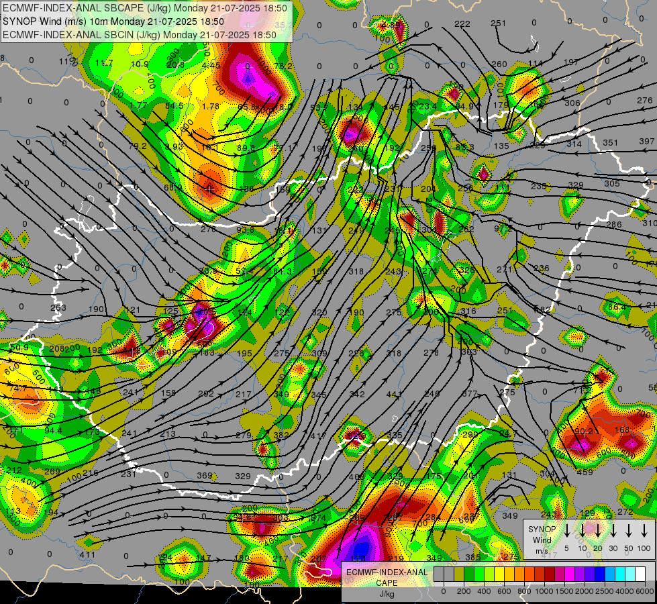This screenshot has height=604, width=657.
Task: Click the map value '20.6'
Action: coord(176,64)
